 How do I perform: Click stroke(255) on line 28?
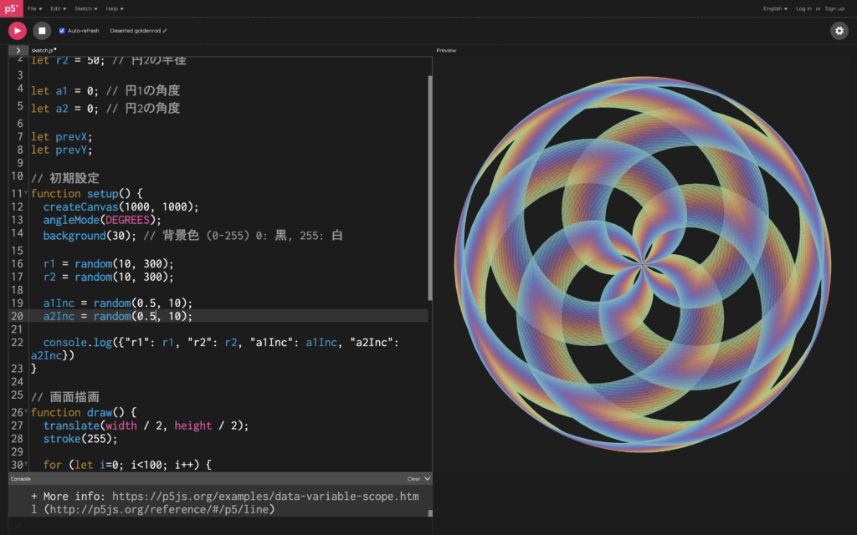click(80, 439)
